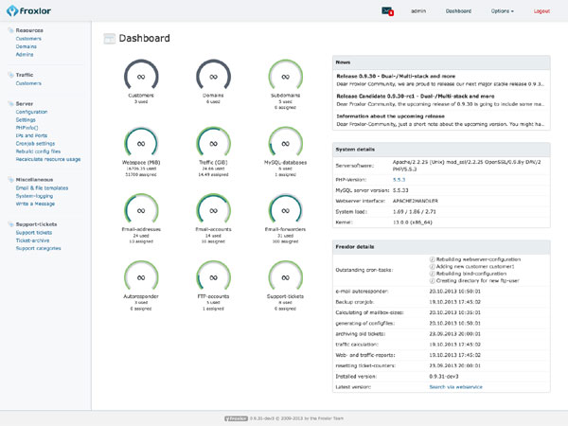Click the Support-tickets section icon in sidebar
The width and height of the screenshot is (568, 426).
pos(10,224)
